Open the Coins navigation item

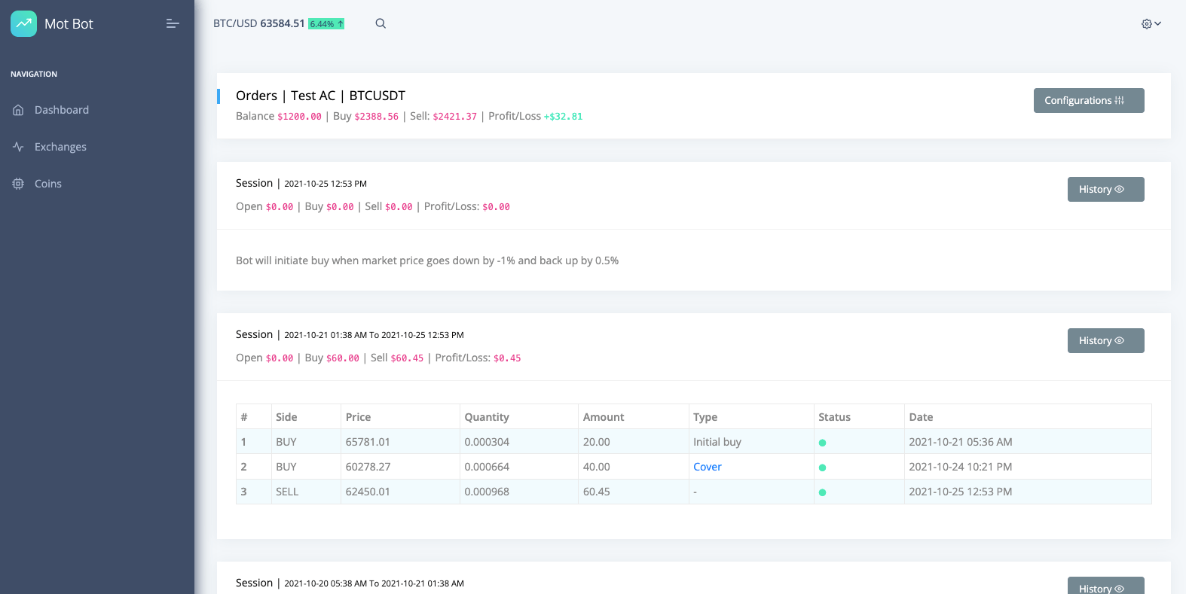[48, 184]
